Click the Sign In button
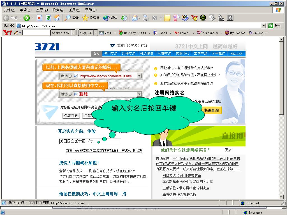 point(86,33)
